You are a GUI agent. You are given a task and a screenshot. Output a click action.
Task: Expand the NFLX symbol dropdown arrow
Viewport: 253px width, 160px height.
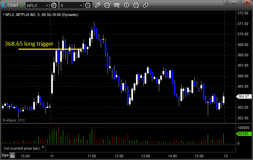(47, 6)
